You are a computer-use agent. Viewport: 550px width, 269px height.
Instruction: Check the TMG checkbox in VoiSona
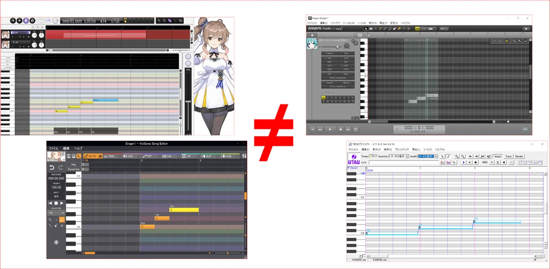[x=120, y=156]
